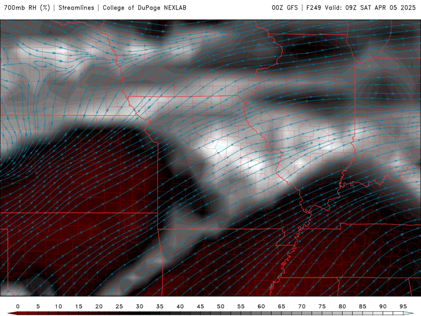The width and height of the screenshot is (421, 316).
Task: Click the colorbar label "50"
Action: [x=220, y=307]
